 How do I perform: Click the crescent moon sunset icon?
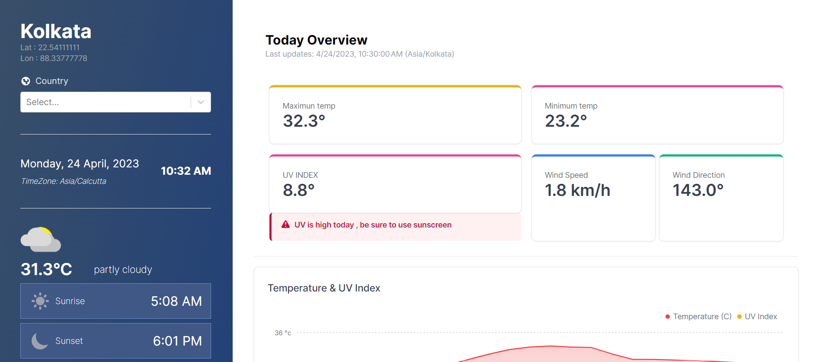point(39,341)
